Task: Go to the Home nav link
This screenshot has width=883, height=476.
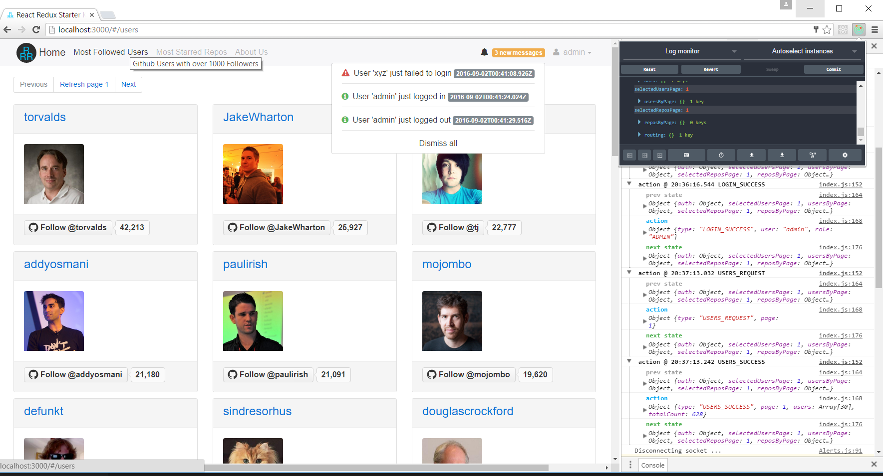Action: click(52, 52)
